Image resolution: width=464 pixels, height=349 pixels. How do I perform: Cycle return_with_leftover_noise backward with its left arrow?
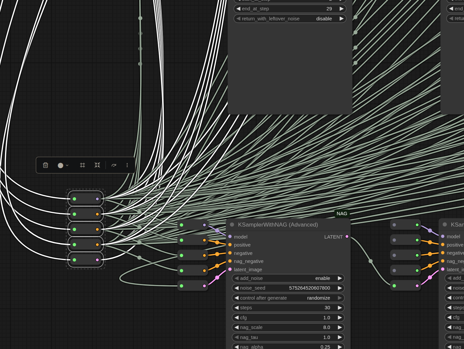[238, 19]
